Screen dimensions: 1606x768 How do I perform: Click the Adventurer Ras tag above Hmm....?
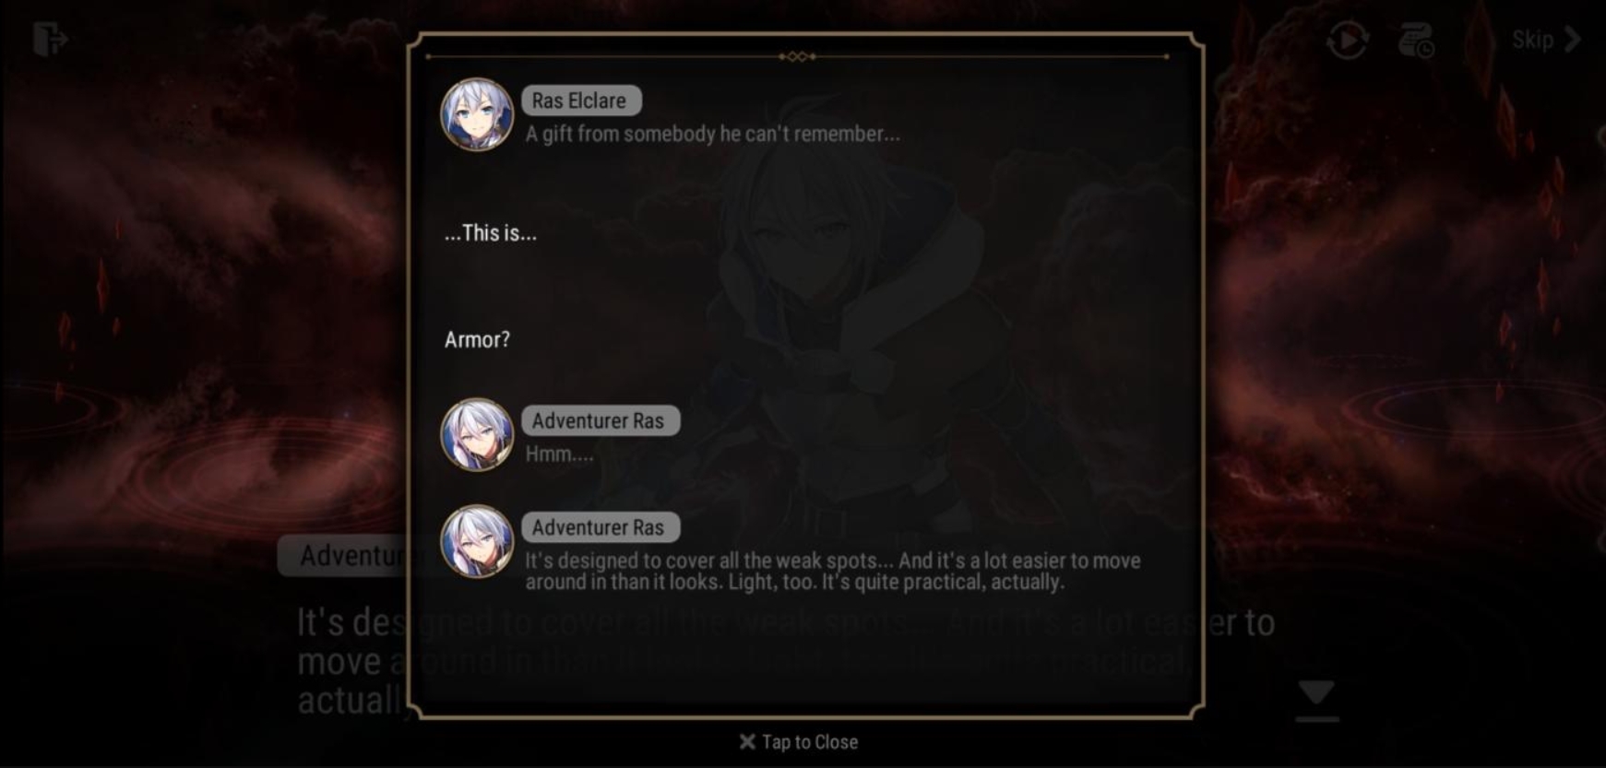pyautogui.click(x=601, y=420)
